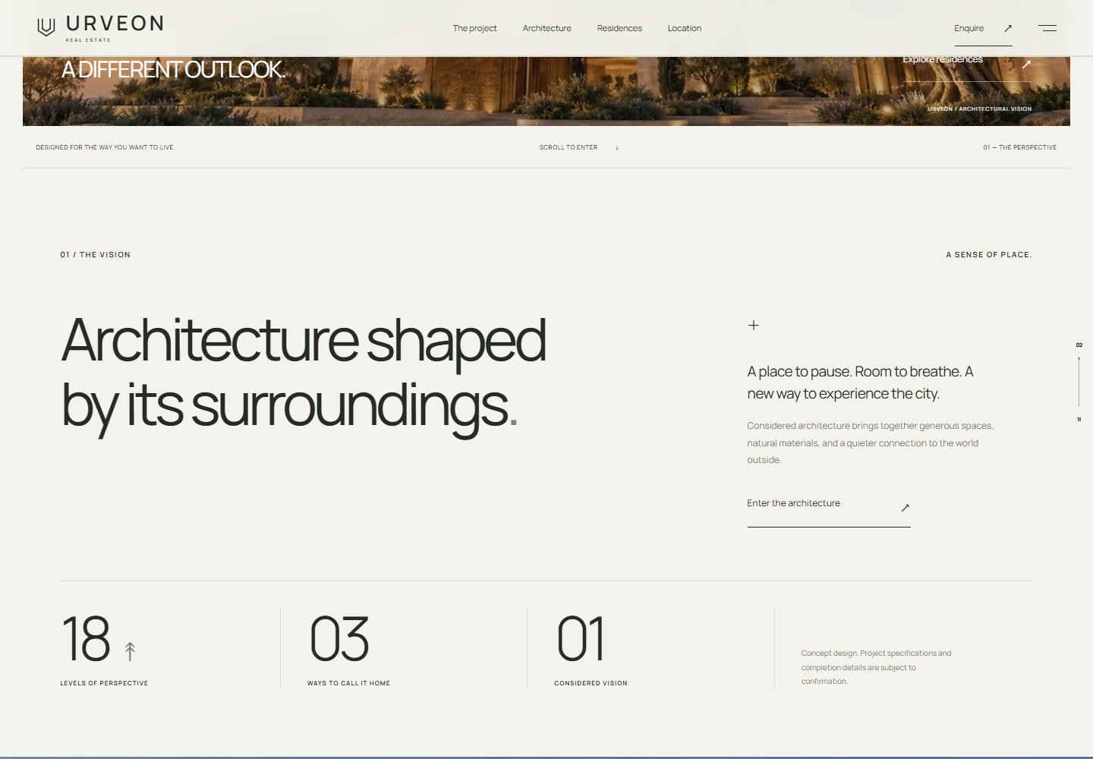Click 'URVEON / ARCHITECTURAL VISION' caption

(x=979, y=109)
